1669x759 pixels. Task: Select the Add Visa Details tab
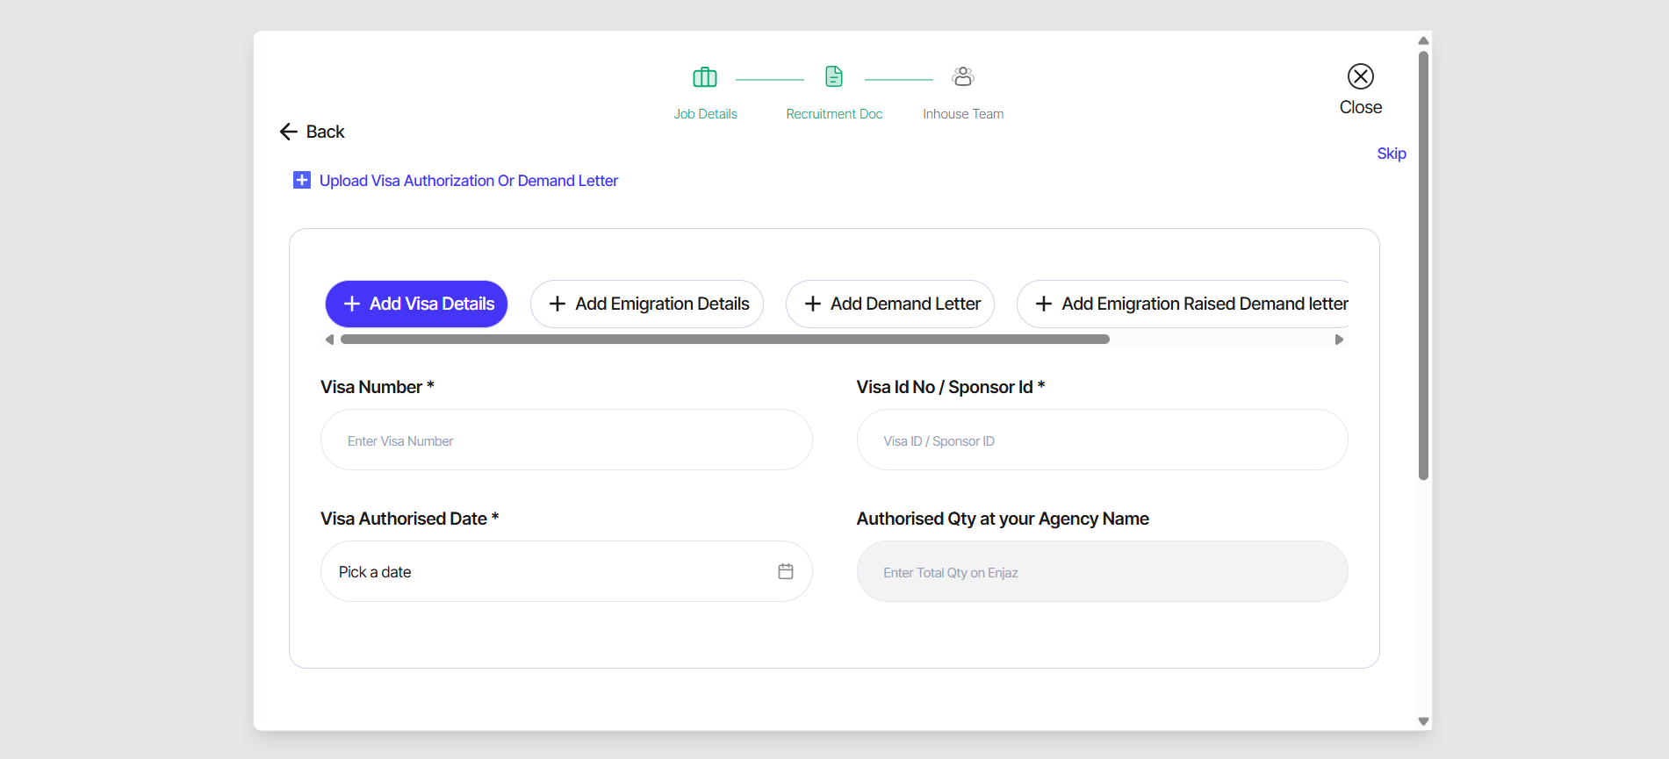point(417,304)
